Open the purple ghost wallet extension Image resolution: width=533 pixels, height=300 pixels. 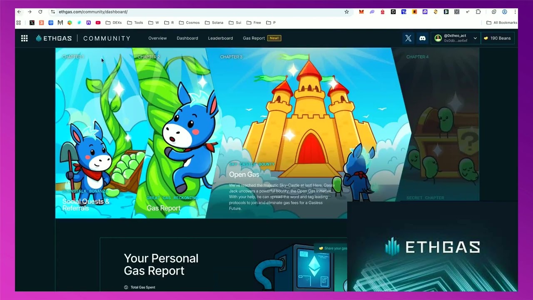point(372,12)
